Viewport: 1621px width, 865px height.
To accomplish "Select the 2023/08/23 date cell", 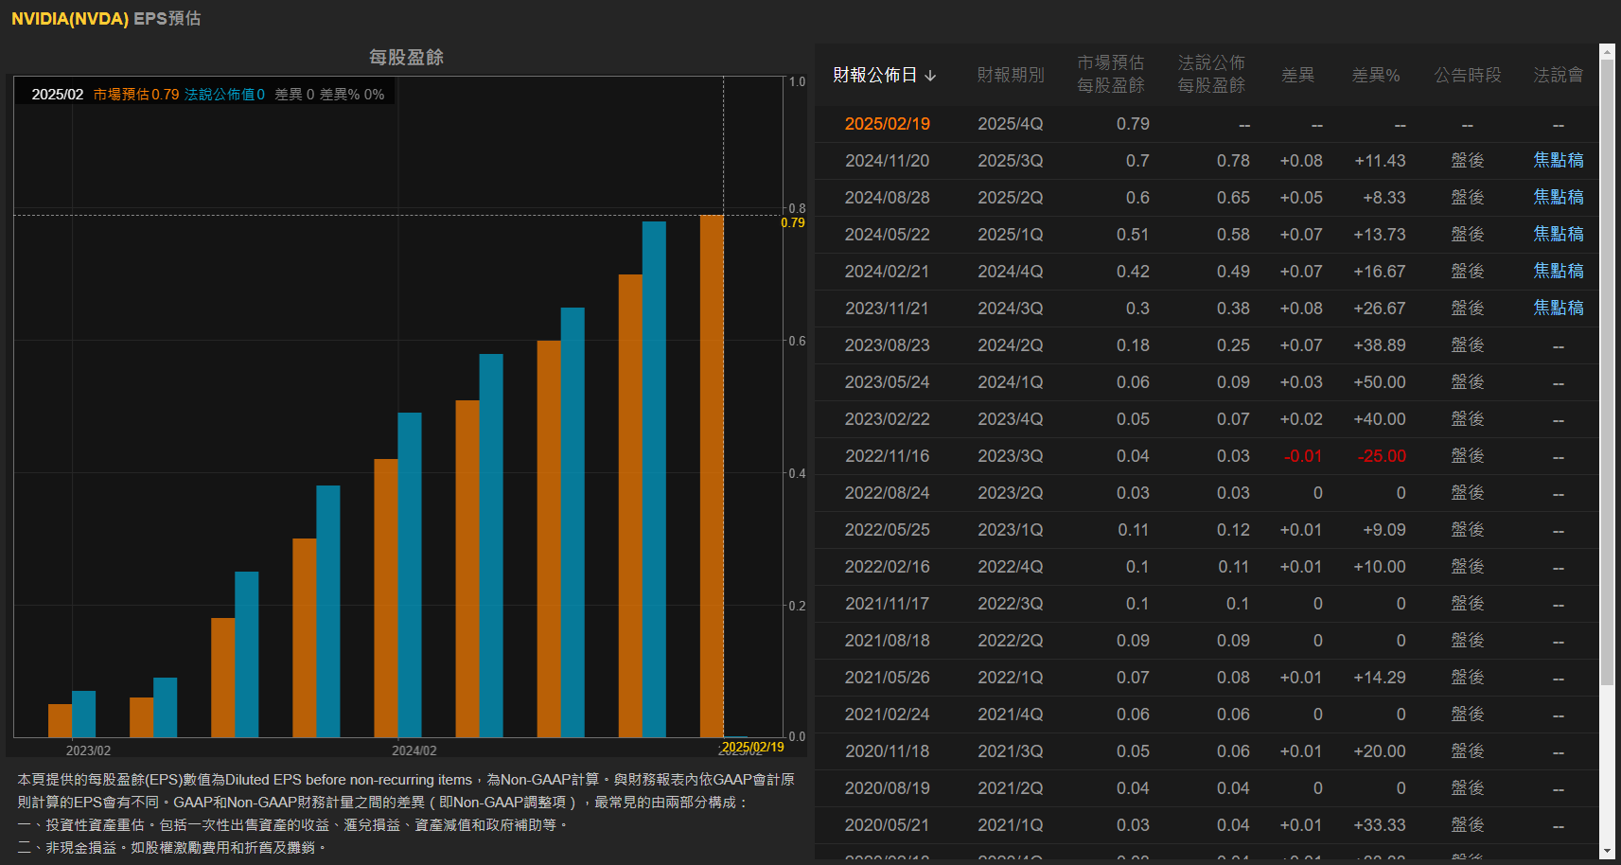I will point(887,345).
